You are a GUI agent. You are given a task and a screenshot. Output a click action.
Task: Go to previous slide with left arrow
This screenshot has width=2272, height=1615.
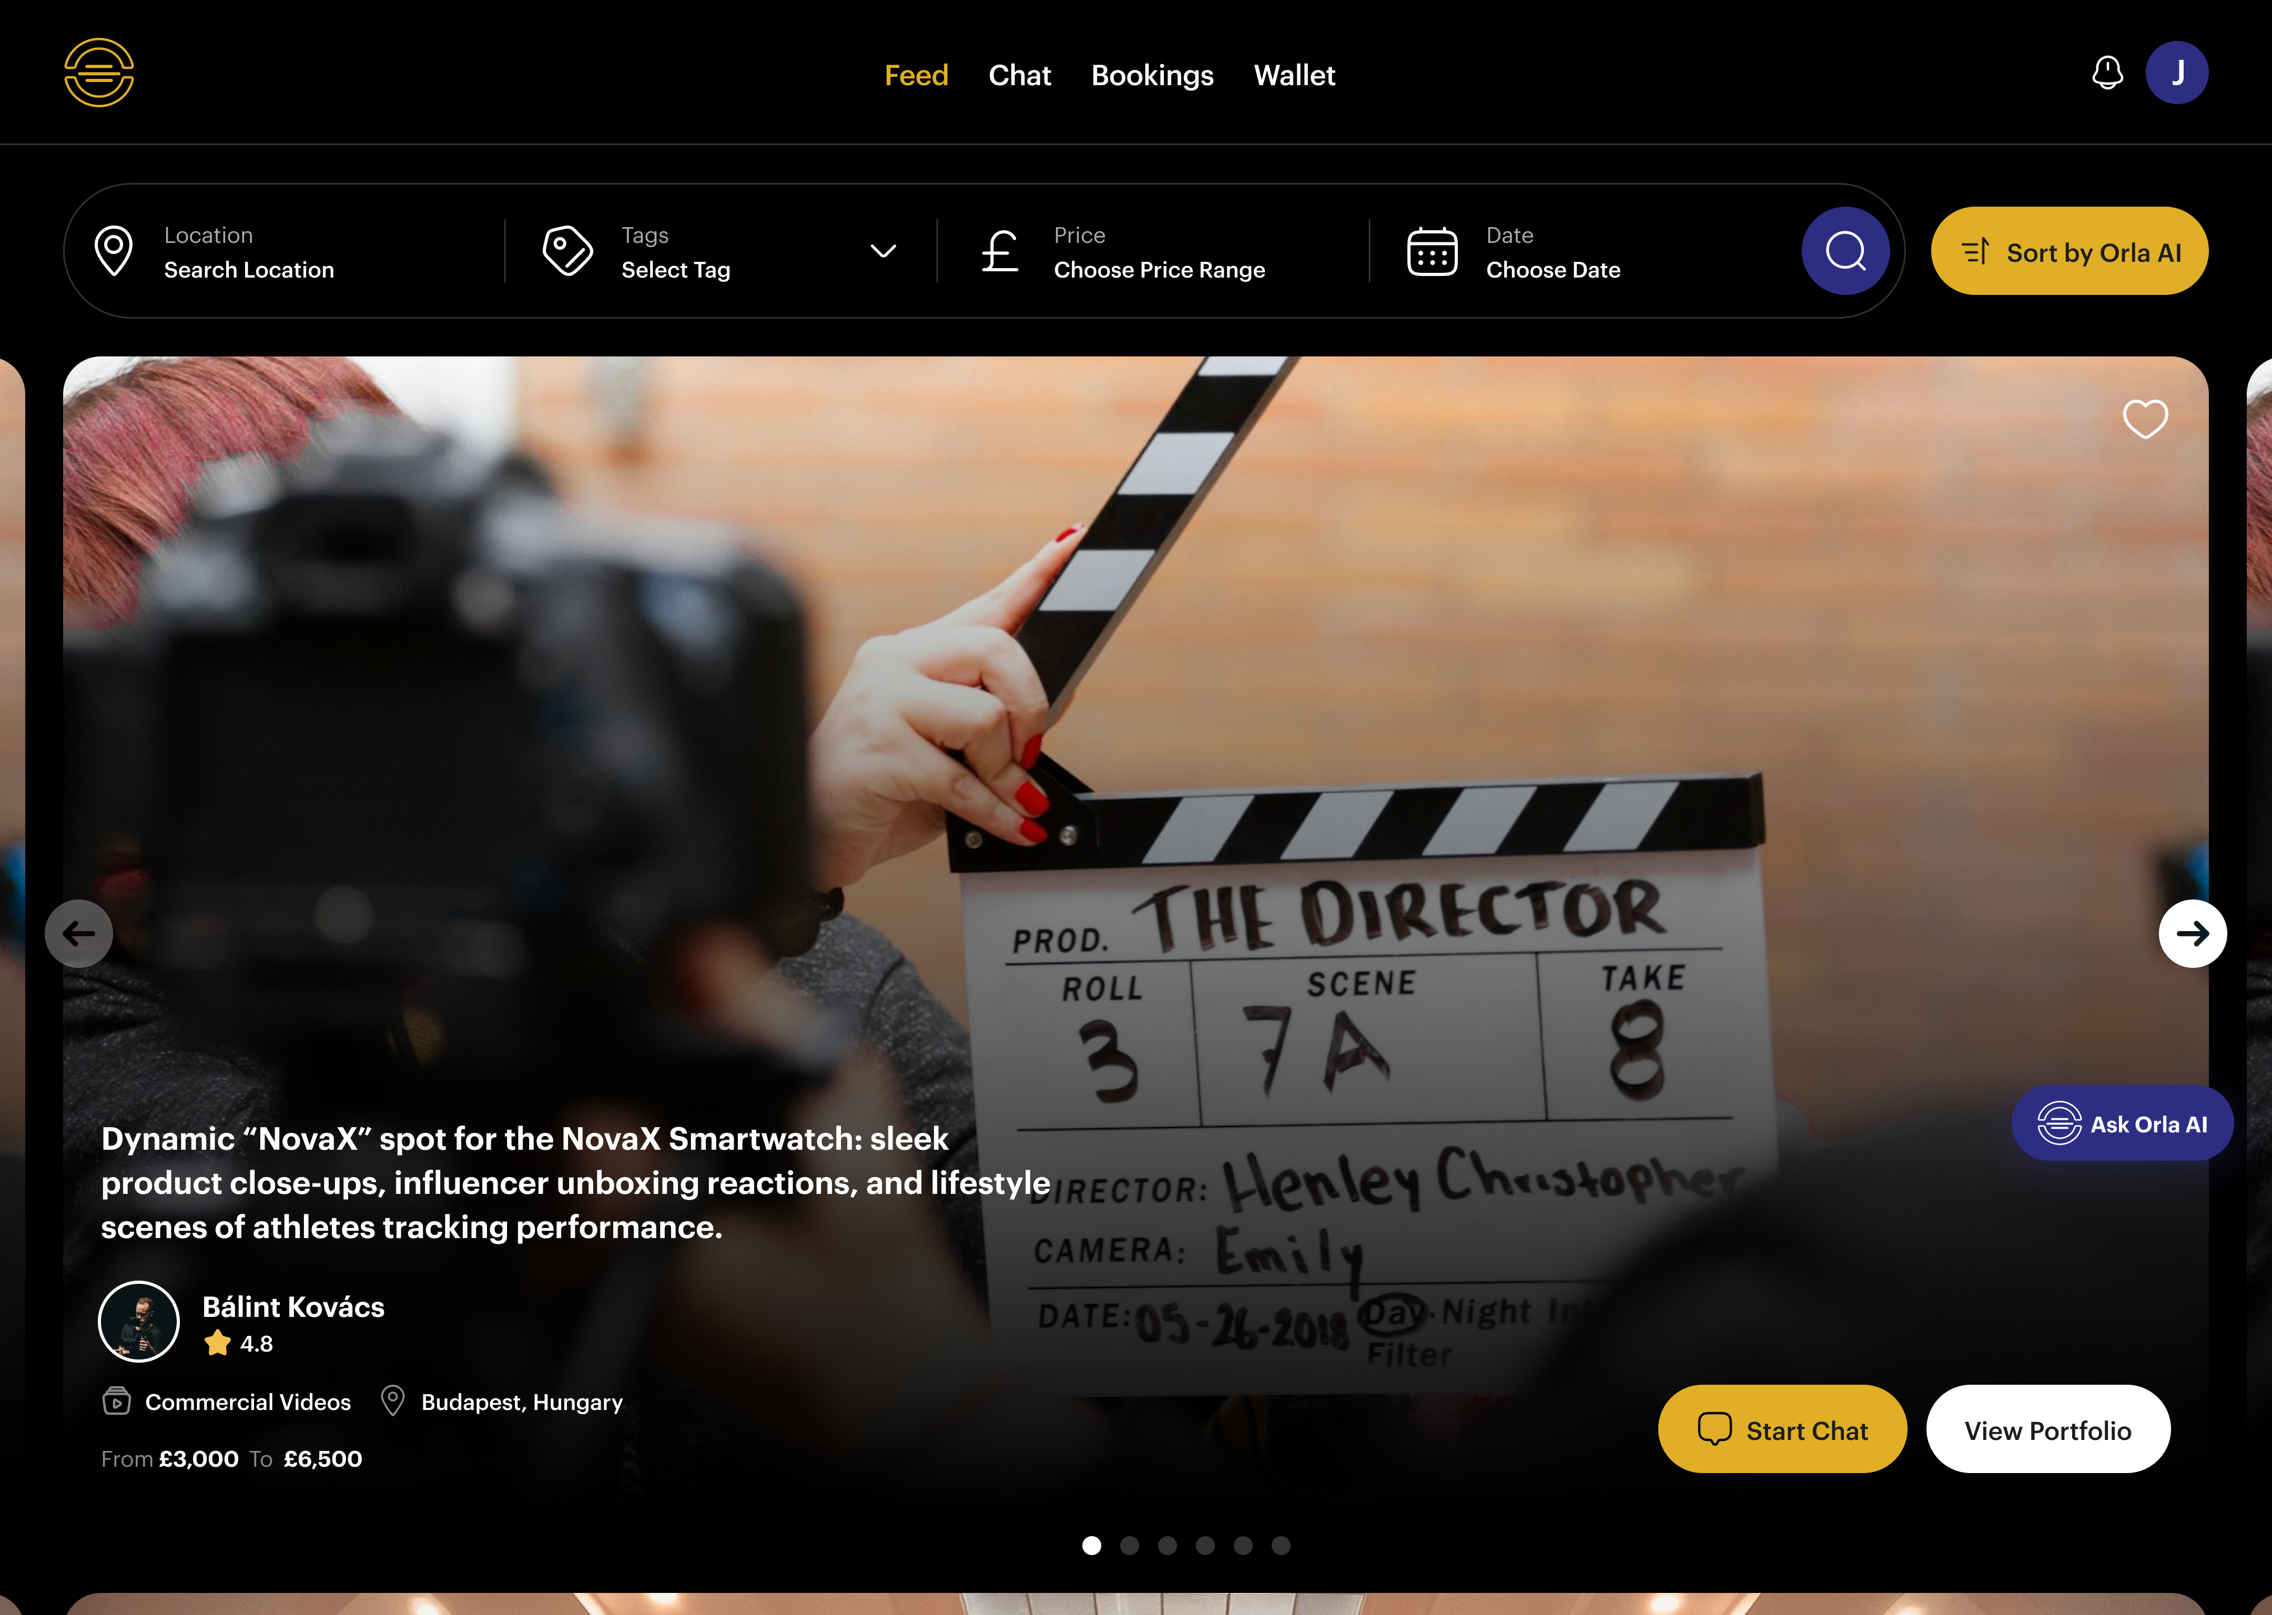pyautogui.click(x=78, y=933)
